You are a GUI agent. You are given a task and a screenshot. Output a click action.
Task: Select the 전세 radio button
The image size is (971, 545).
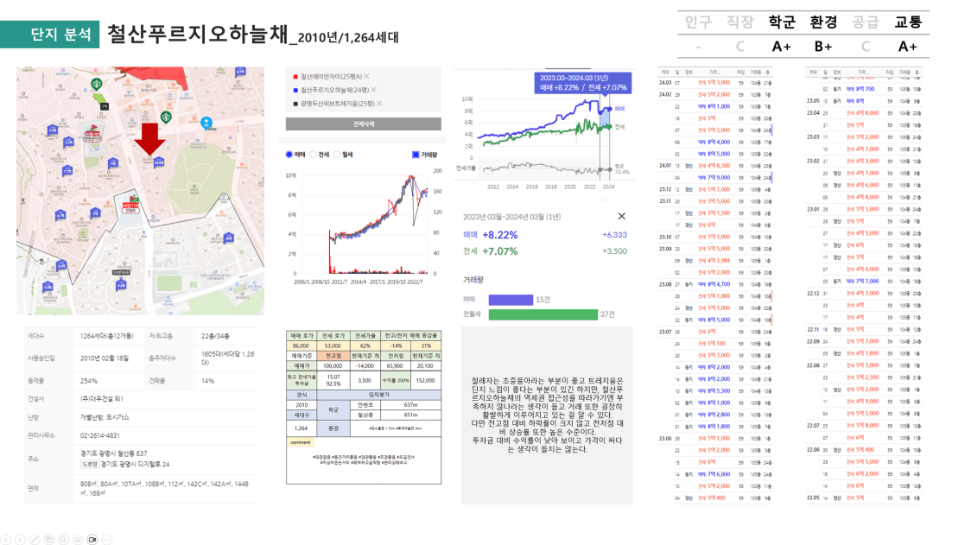click(x=313, y=155)
